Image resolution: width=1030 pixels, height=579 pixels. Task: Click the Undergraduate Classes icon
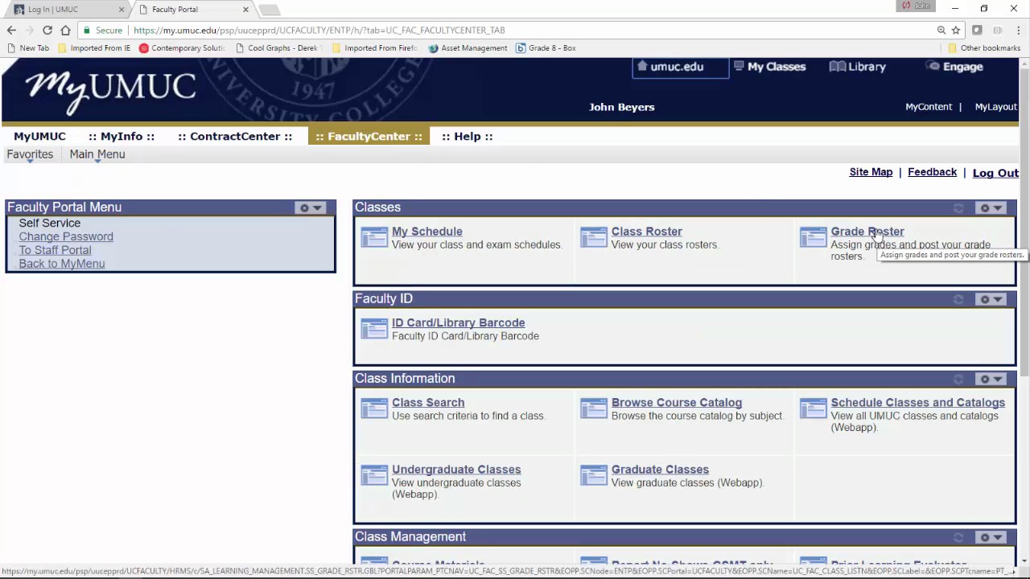click(374, 475)
